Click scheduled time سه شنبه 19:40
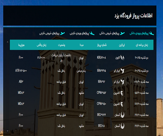 [x=142, y=126]
